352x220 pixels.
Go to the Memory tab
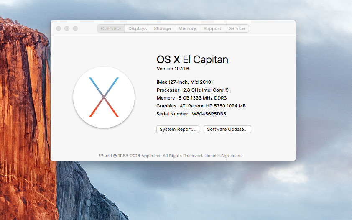point(187,28)
